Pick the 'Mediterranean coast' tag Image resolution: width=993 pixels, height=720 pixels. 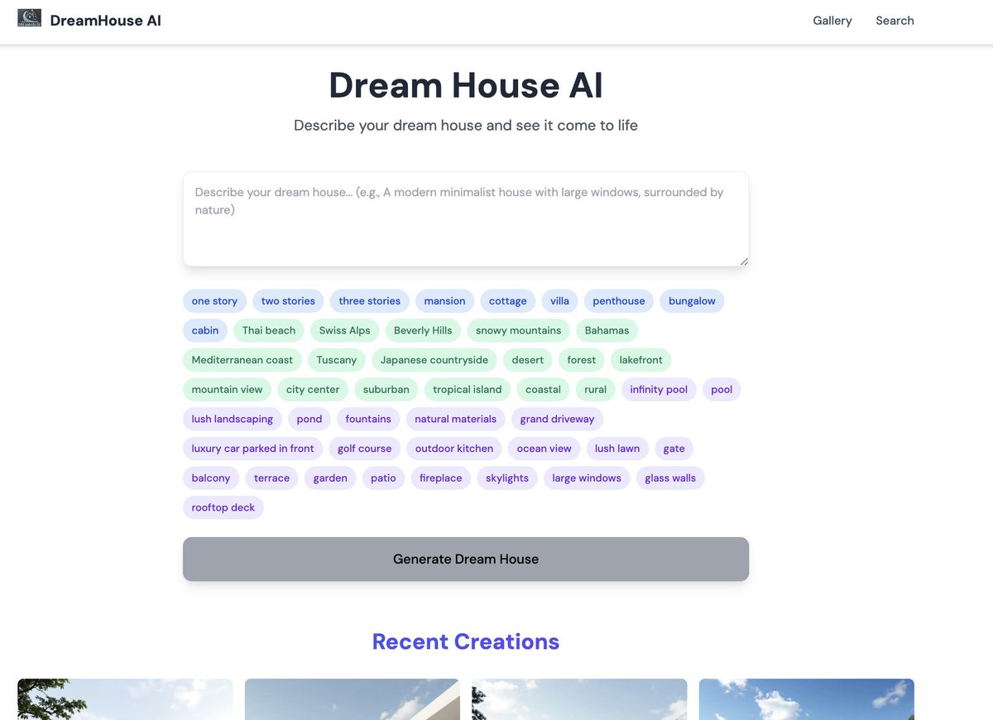[242, 360]
